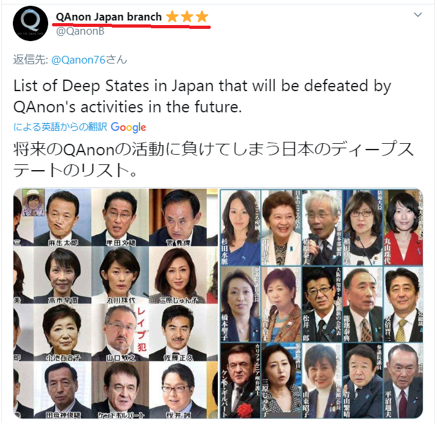Viewport: 435px width, 423px height.
Task: Open the left photo collage image
Action: (x=116, y=304)
